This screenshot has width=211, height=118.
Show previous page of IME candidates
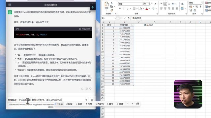(x=128, y=104)
